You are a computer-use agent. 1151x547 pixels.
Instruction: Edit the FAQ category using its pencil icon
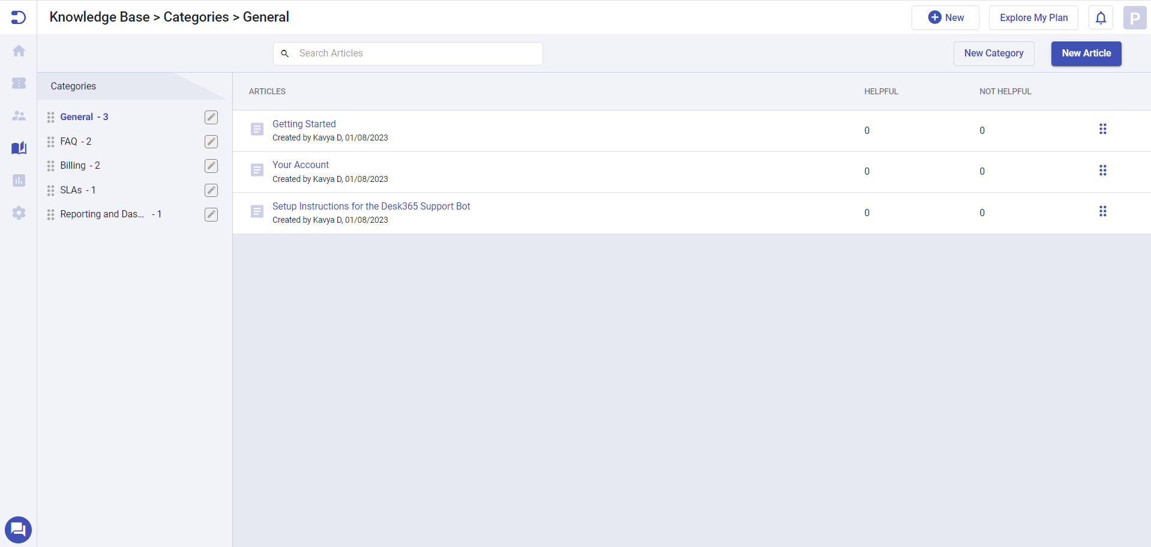click(211, 142)
